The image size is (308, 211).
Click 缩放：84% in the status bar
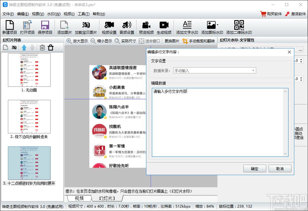205,206
